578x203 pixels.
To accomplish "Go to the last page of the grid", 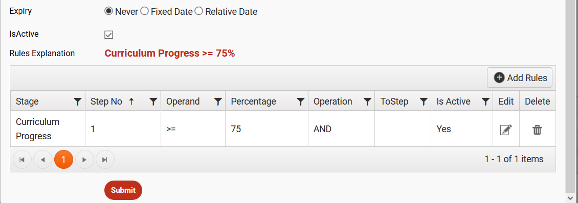I will pyautogui.click(x=105, y=160).
